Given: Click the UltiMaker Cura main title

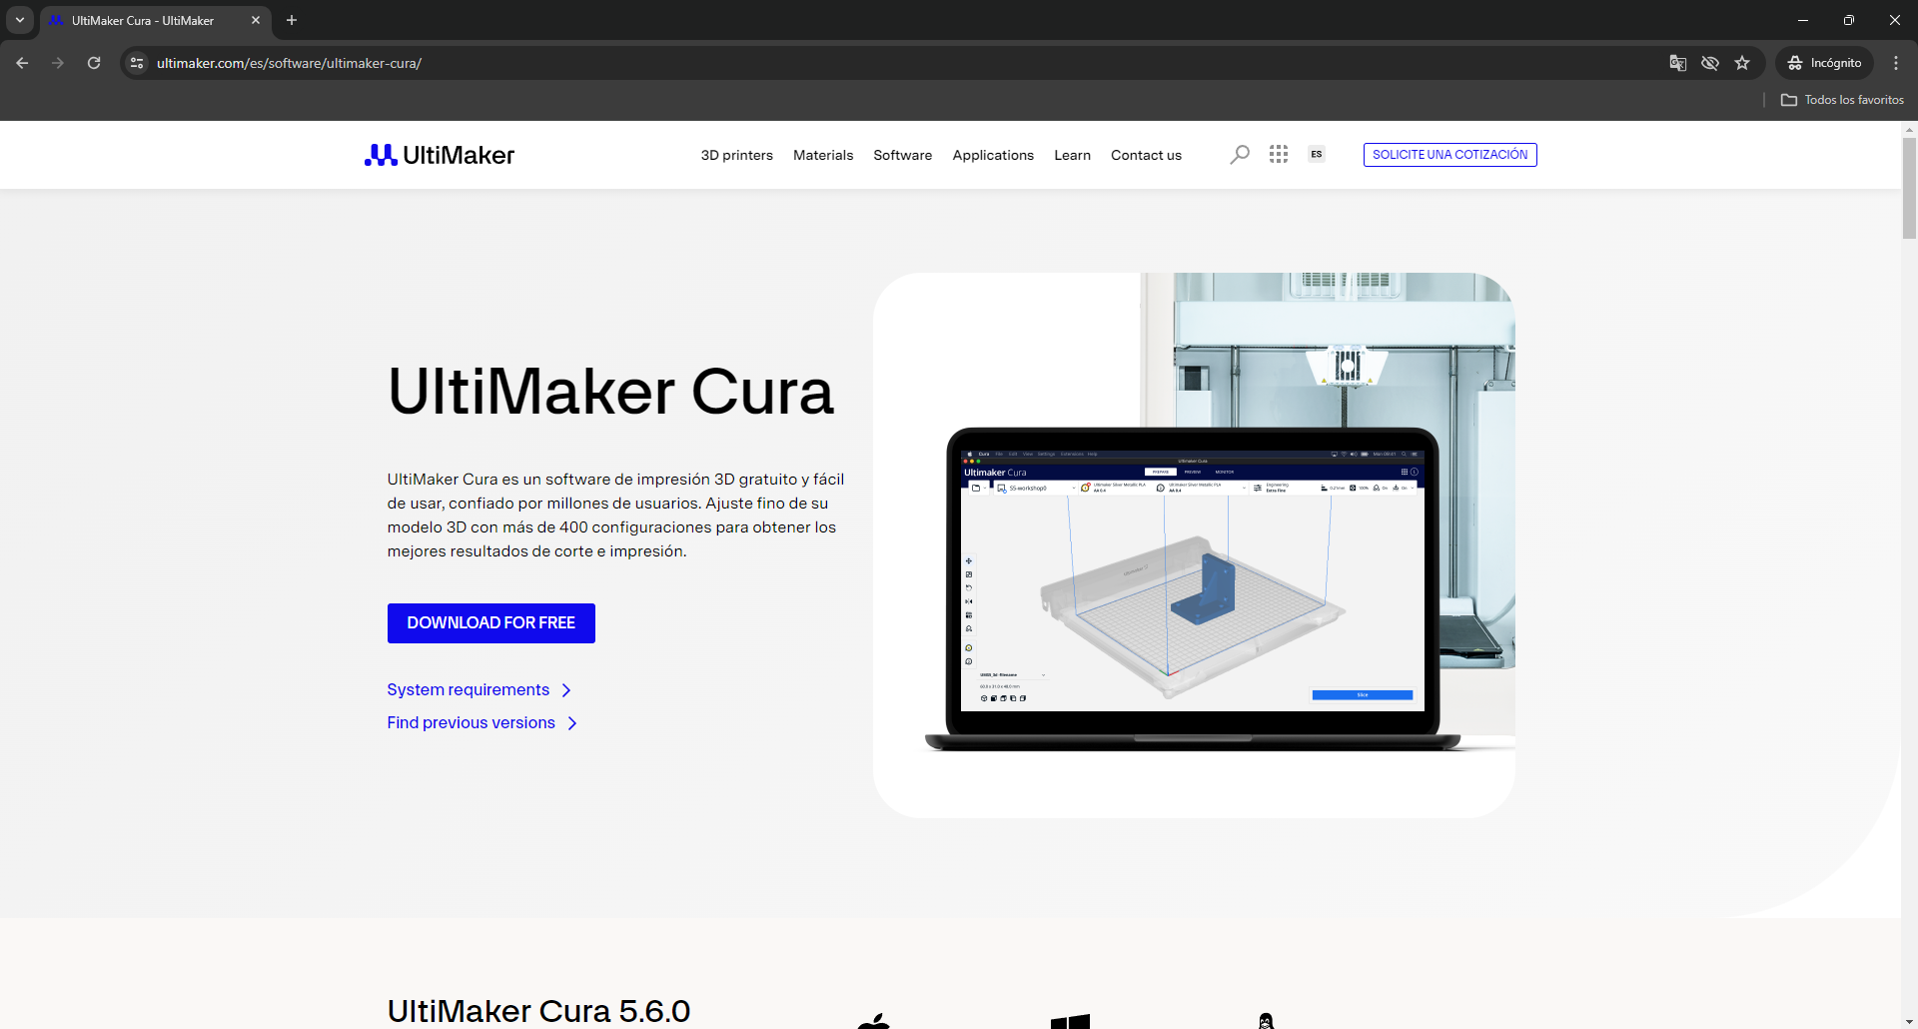Looking at the screenshot, I should tap(610, 392).
